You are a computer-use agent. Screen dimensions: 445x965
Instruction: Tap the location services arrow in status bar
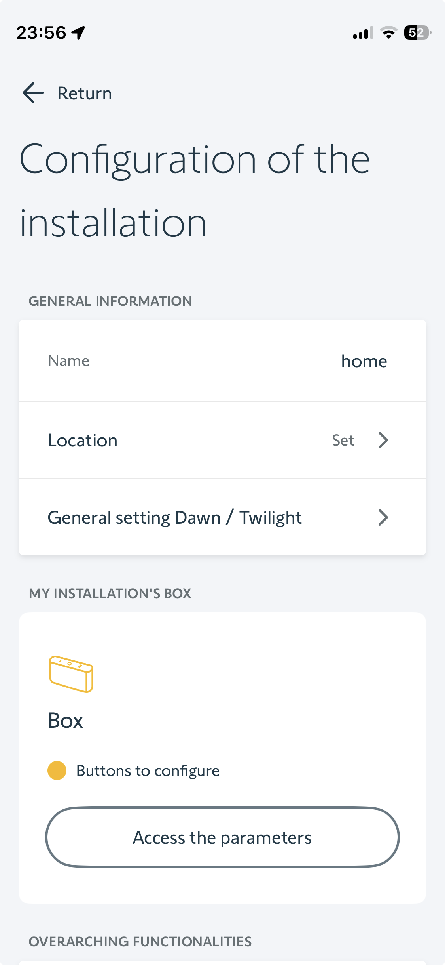pyautogui.click(x=79, y=32)
